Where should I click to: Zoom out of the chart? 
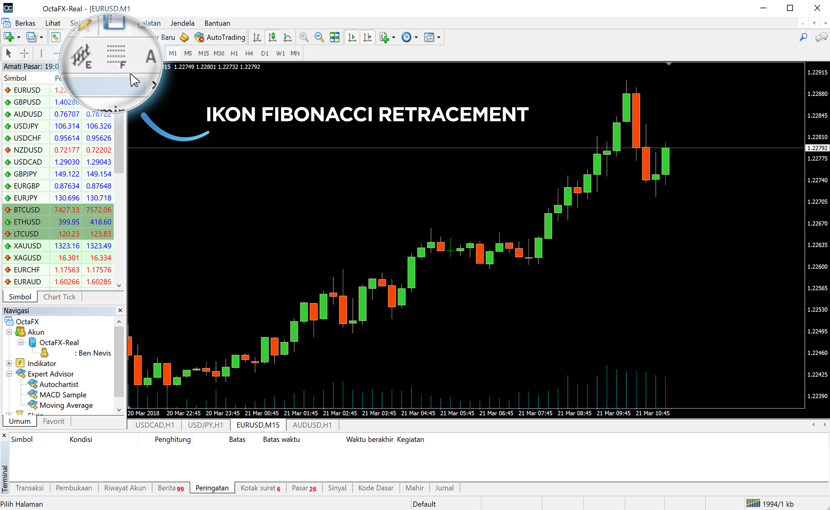click(319, 37)
